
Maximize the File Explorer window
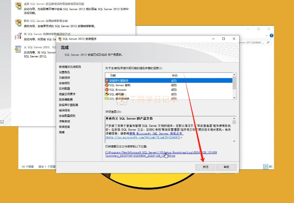tap(258, 29)
